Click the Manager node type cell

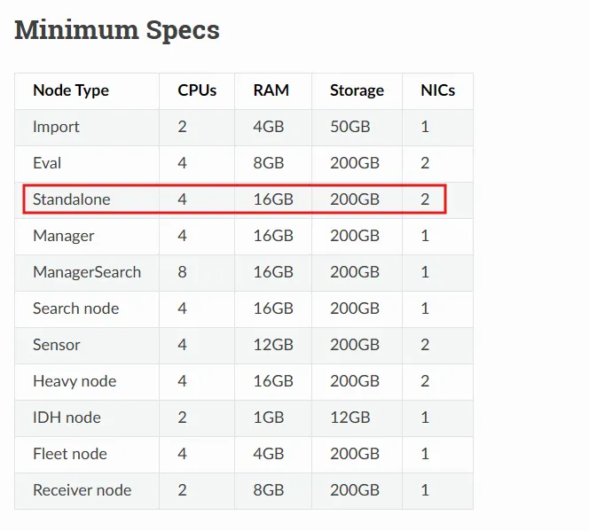pyautogui.click(x=63, y=236)
